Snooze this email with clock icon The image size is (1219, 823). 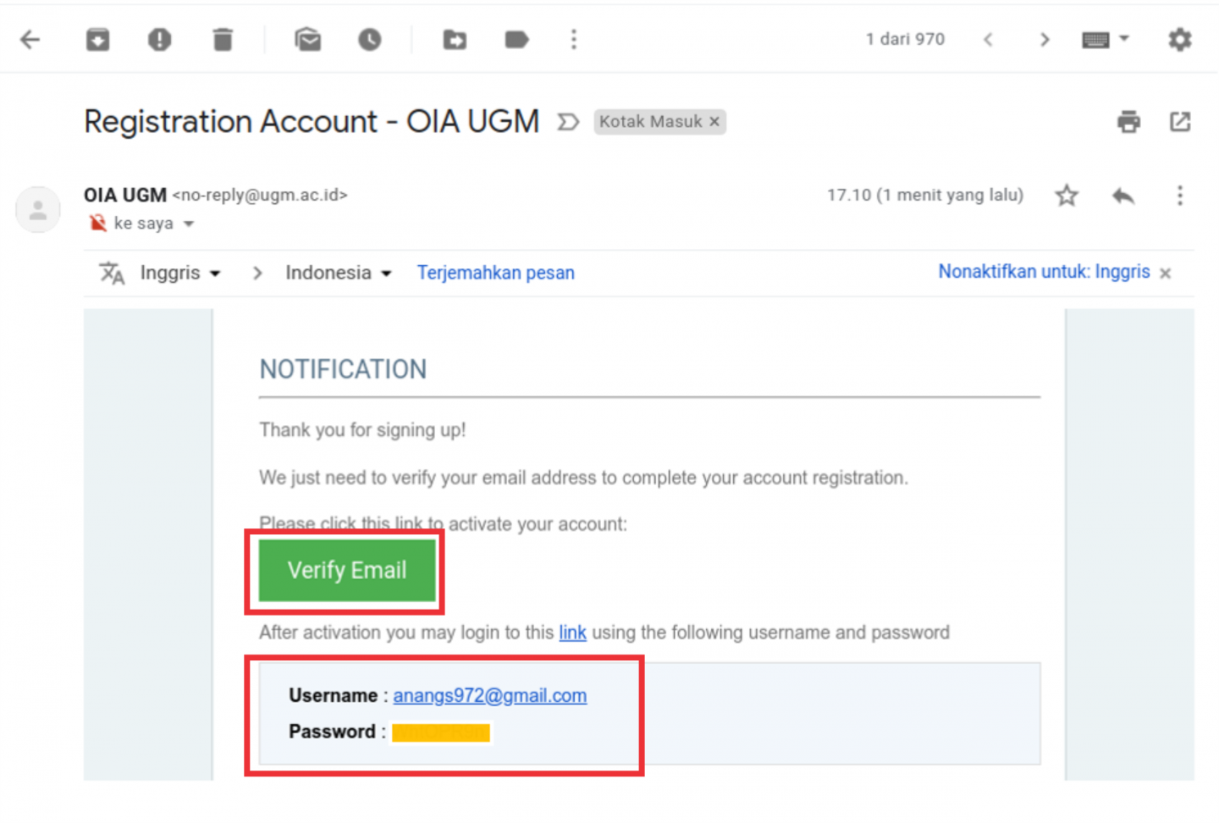369,39
